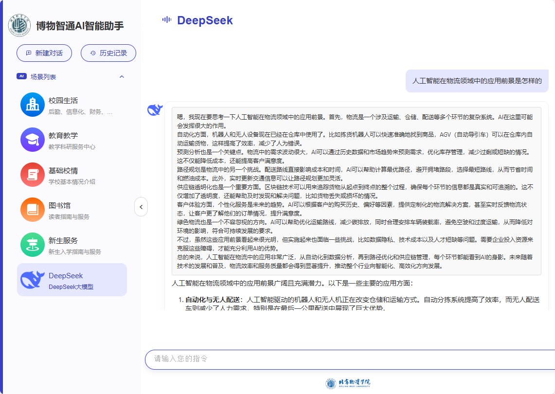The height and width of the screenshot is (394, 555).
Task: Open the 图书馆 scene title
Action: (59, 206)
